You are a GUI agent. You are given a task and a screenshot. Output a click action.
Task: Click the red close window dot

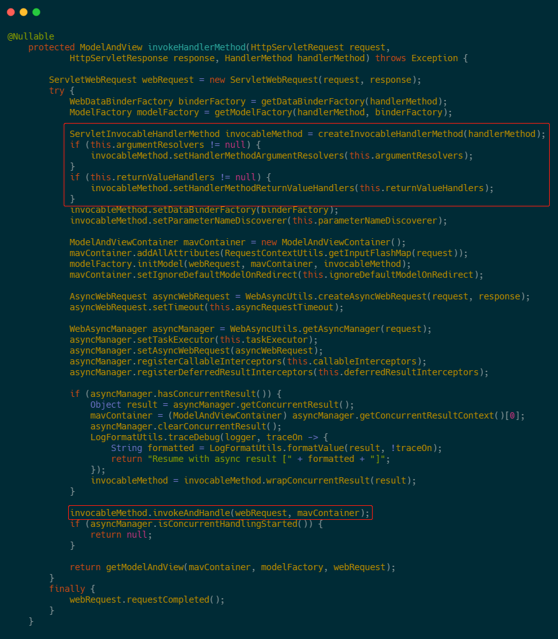pyautogui.click(x=11, y=12)
